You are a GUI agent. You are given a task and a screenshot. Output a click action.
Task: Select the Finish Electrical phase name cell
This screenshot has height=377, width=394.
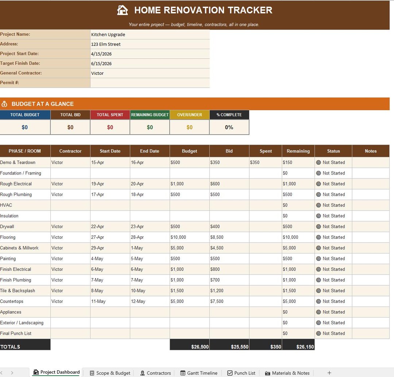tap(25, 269)
